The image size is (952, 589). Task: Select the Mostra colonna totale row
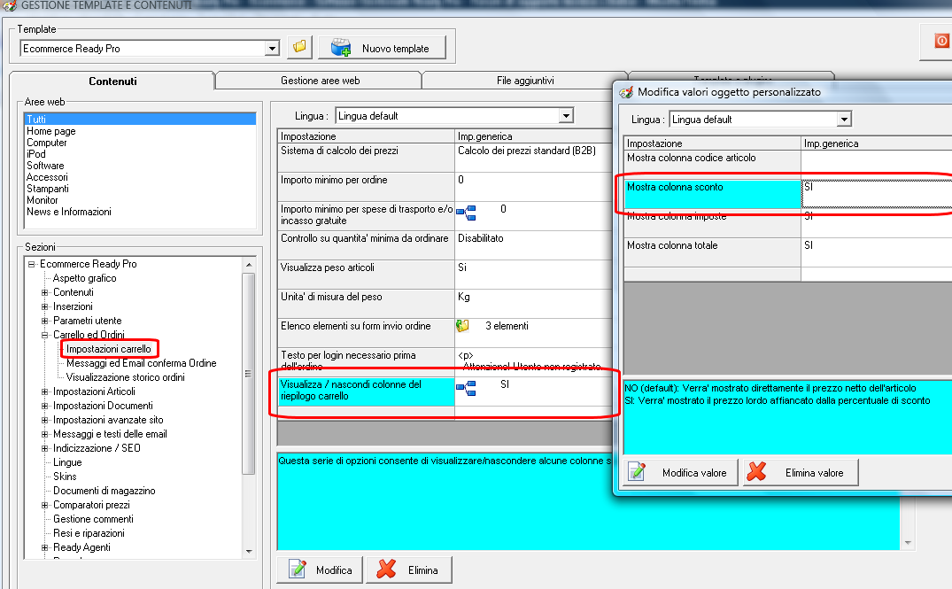click(788, 252)
